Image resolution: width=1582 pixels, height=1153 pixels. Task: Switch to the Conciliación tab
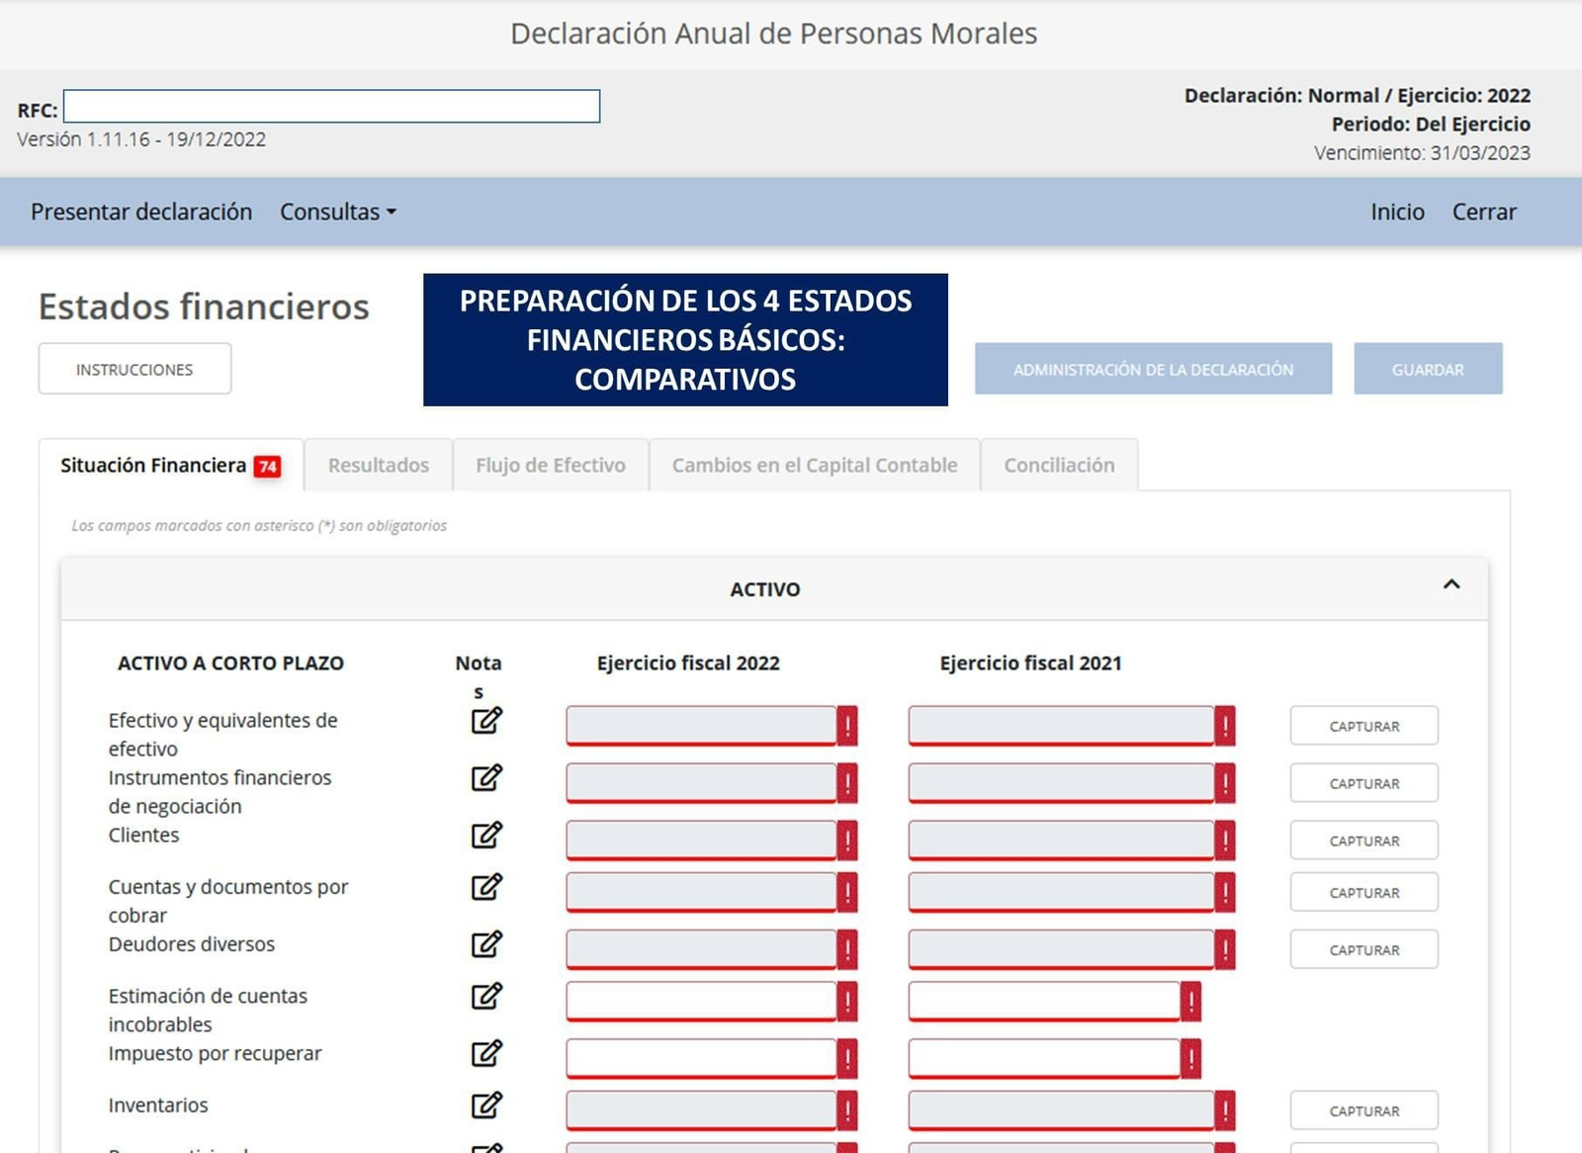1059,465
